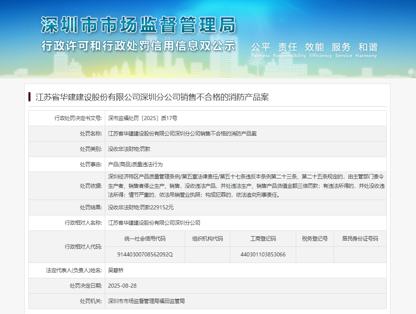Image resolution: width=416 pixels, height=314 pixels.
Task: Click the name 吴碧桥
Action: 116,270
